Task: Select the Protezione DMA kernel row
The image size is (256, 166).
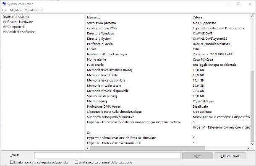Action: coord(168,106)
